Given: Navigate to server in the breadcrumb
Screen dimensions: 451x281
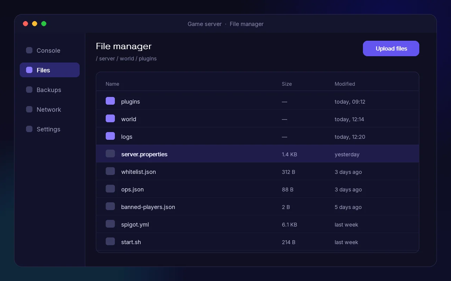Looking at the screenshot, I should pyautogui.click(x=107, y=58).
